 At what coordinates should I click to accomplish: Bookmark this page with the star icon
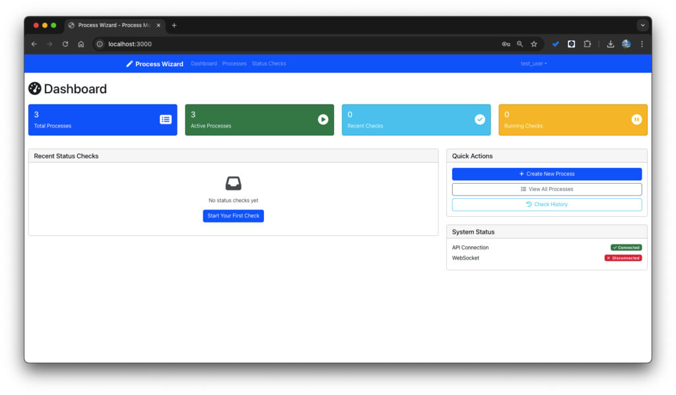coord(534,44)
